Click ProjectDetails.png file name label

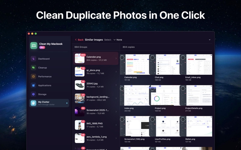pos(194,108)
